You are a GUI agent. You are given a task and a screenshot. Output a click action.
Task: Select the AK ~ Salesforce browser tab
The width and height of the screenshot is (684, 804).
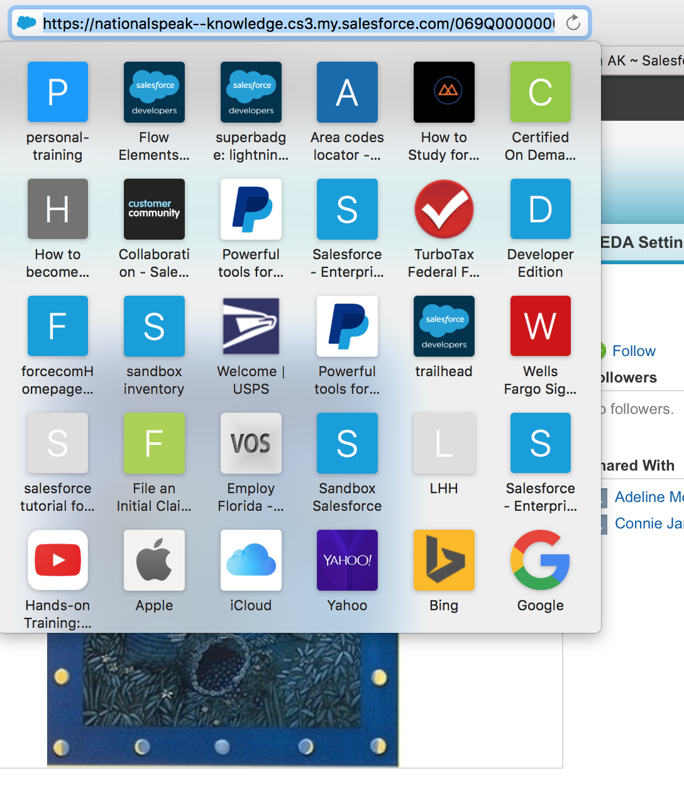click(x=644, y=60)
